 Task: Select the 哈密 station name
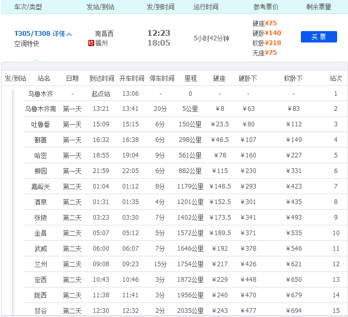pos(40,155)
